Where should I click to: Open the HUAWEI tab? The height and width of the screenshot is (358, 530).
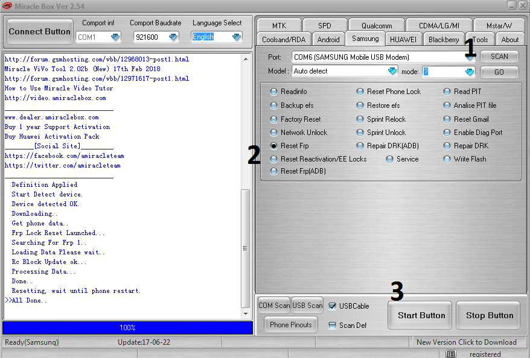pyautogui.click(x=403, y=40)
